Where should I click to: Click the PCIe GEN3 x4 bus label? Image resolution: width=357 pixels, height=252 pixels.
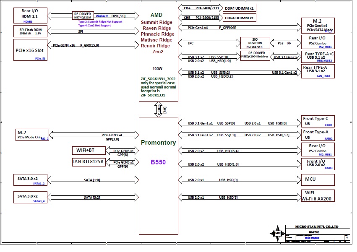point(112,135)
